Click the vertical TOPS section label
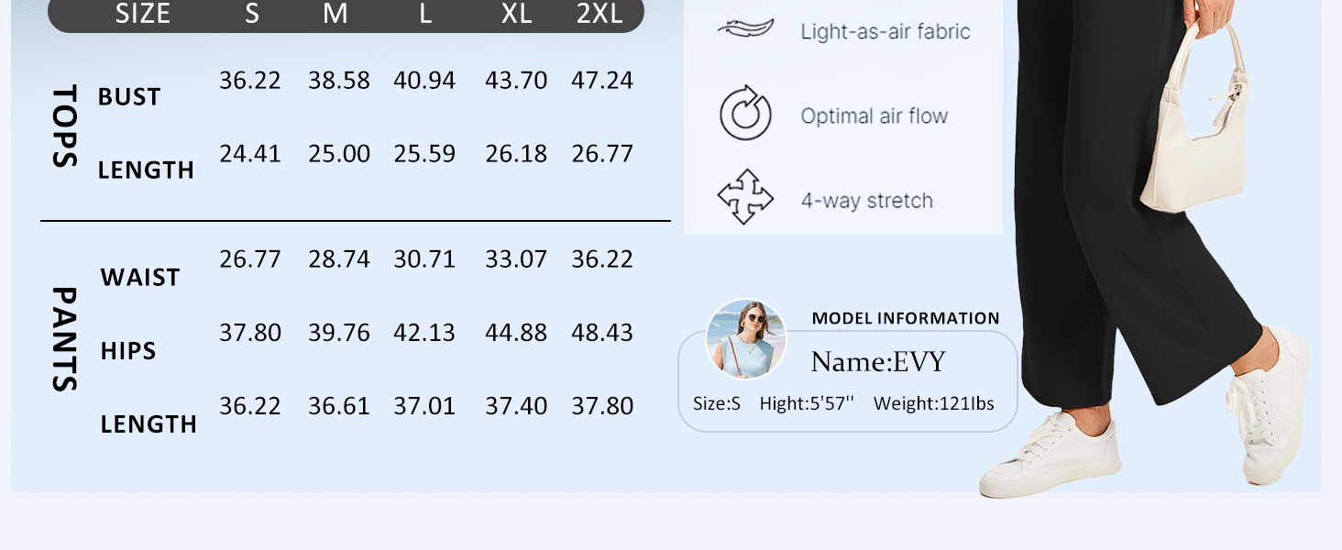 pyautogui.click(x=62, y=126)
